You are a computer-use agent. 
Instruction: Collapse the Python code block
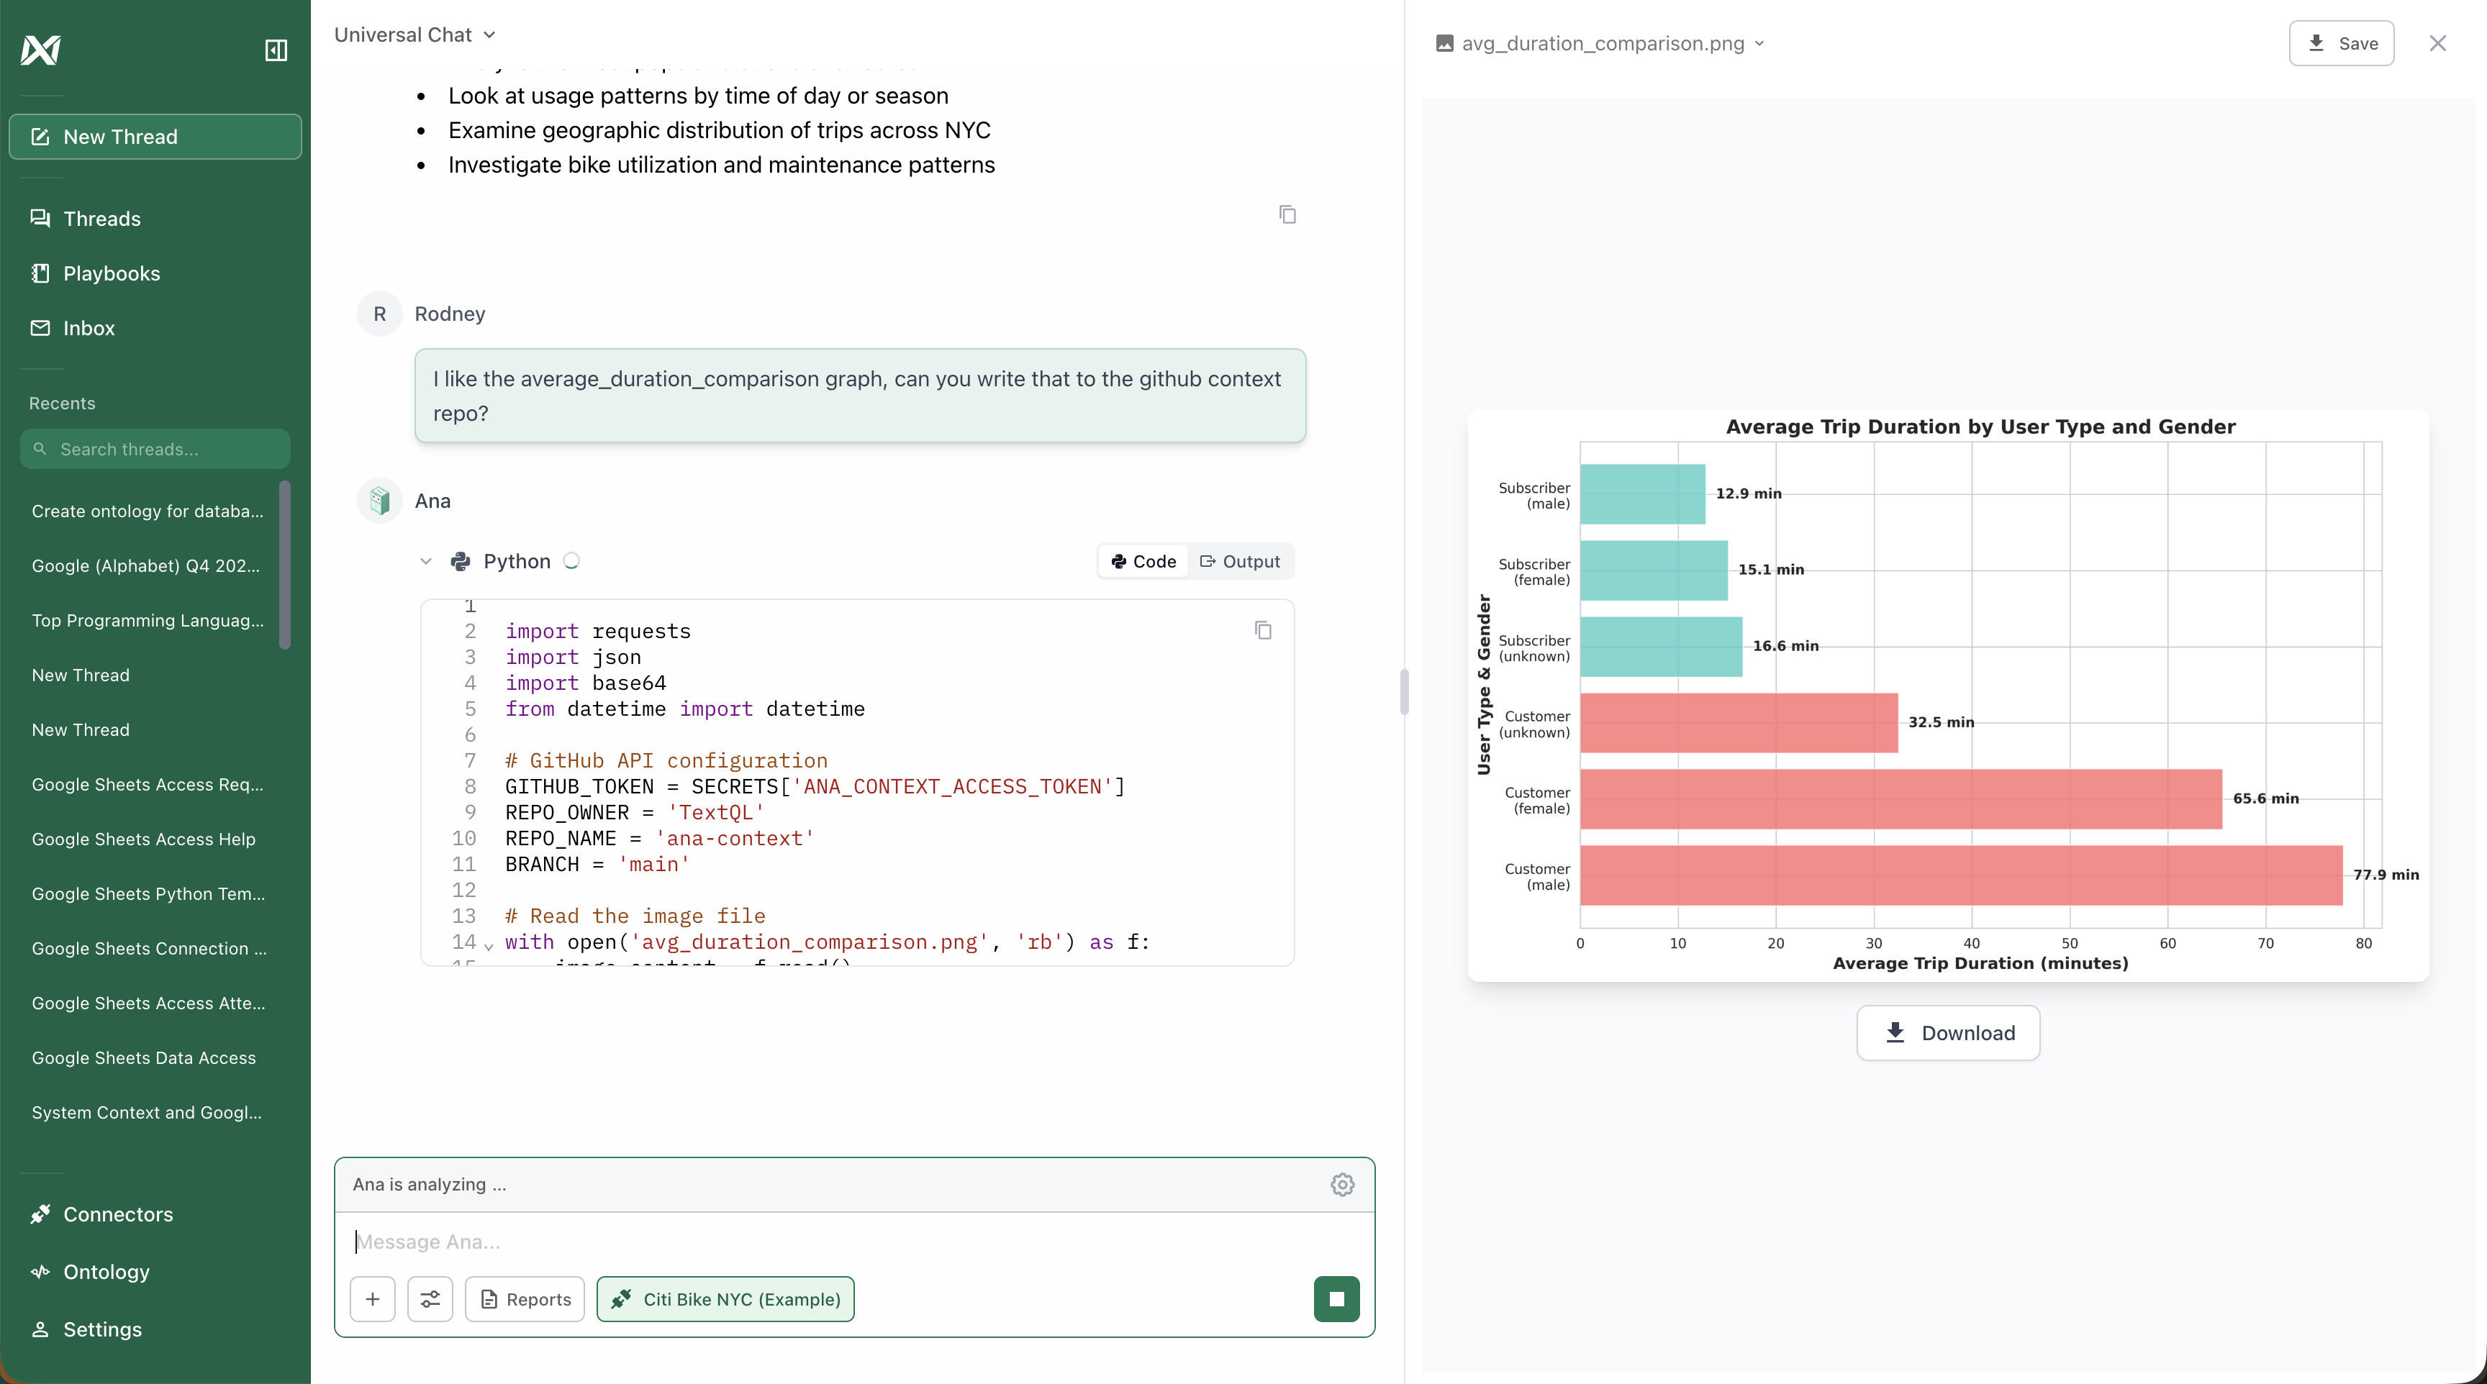pos(426,562)
